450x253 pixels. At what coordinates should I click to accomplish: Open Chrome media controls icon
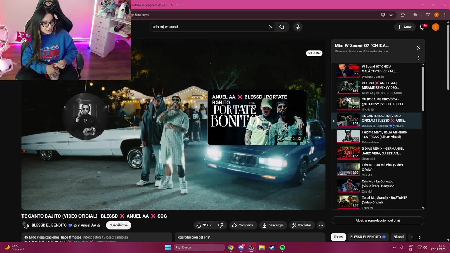(x=428, y=15)
